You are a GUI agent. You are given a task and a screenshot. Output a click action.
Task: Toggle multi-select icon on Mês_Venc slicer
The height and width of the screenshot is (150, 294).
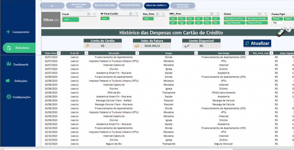(212, 14)
